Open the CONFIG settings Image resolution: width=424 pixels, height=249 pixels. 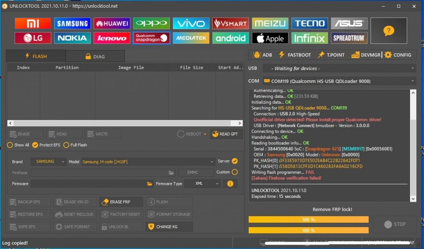[398, 55]
